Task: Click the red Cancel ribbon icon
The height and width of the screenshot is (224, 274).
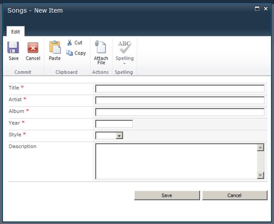Action: coord(33,48)
